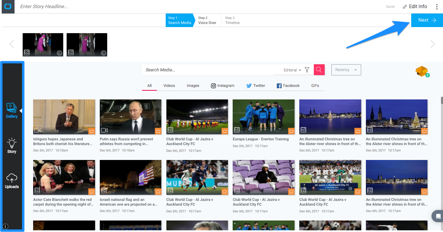
Task: Open the Editorial dropdown
Action: [292, 70]
